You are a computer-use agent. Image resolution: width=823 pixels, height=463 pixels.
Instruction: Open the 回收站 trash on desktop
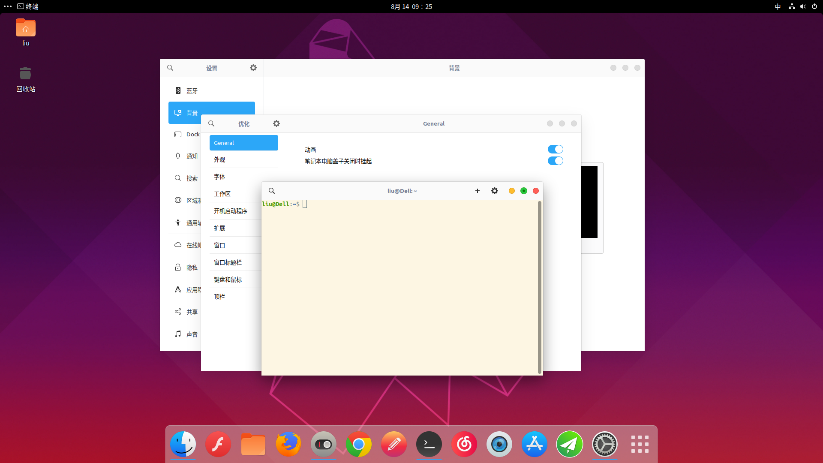point(26,80)
